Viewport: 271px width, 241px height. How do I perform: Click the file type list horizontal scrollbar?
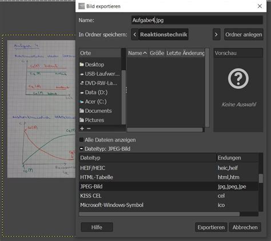160,214
